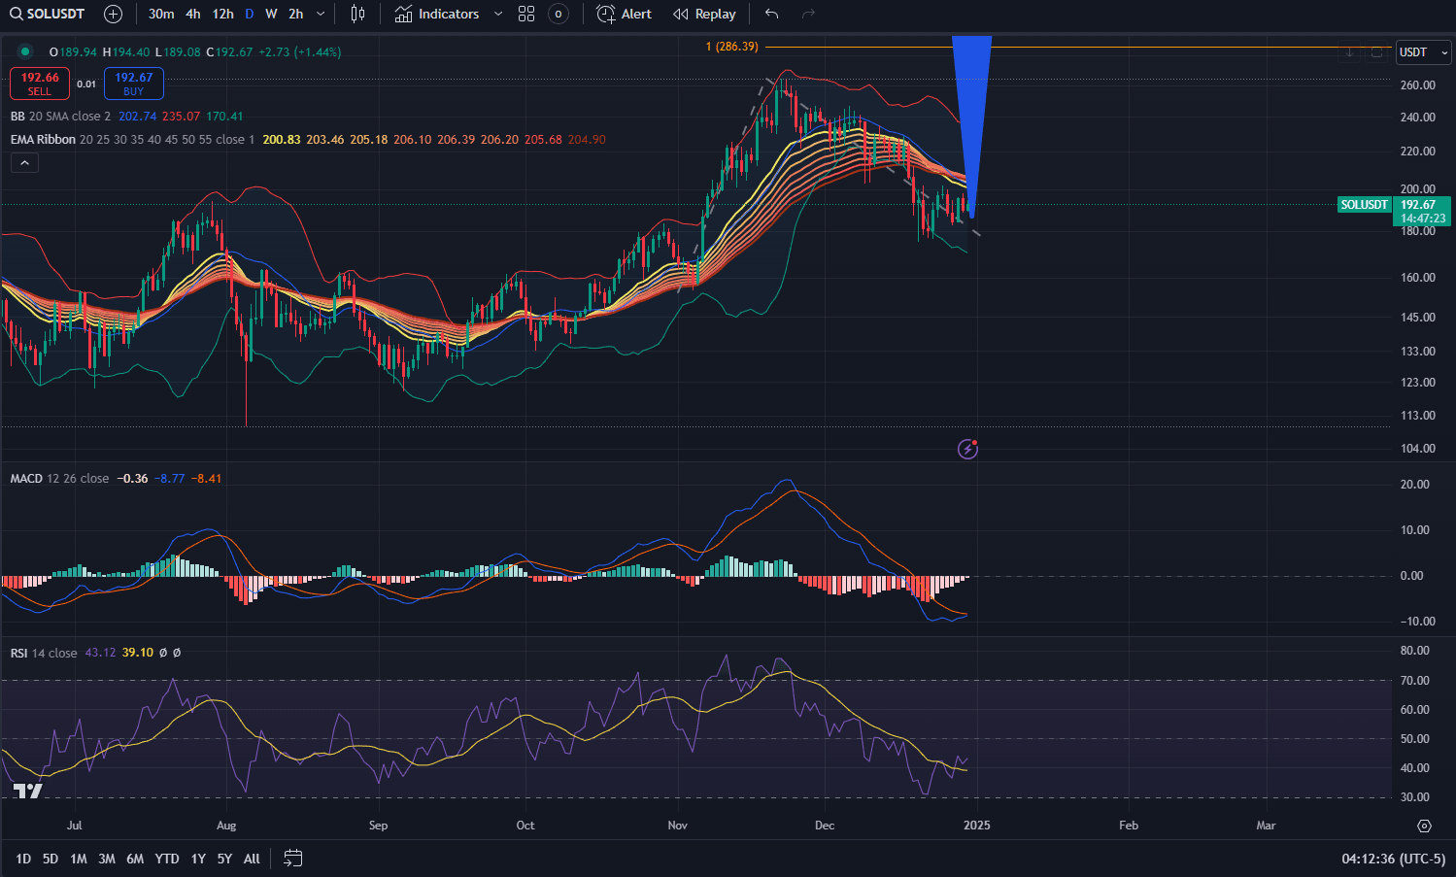Screen dimensions: 1456x877
Task: Click the lightning event marker on chart
Action: click(967, 449)
